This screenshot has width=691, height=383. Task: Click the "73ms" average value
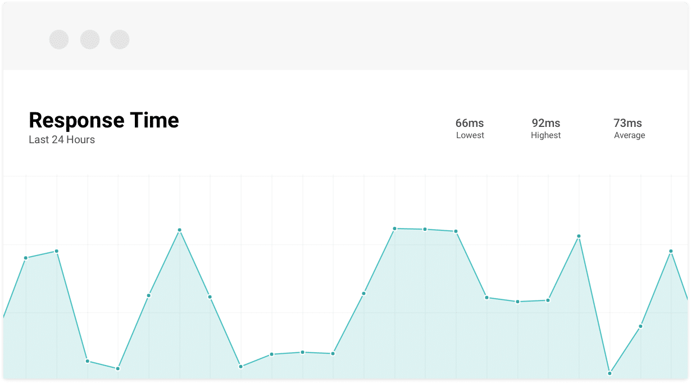[x=628, y=123]
